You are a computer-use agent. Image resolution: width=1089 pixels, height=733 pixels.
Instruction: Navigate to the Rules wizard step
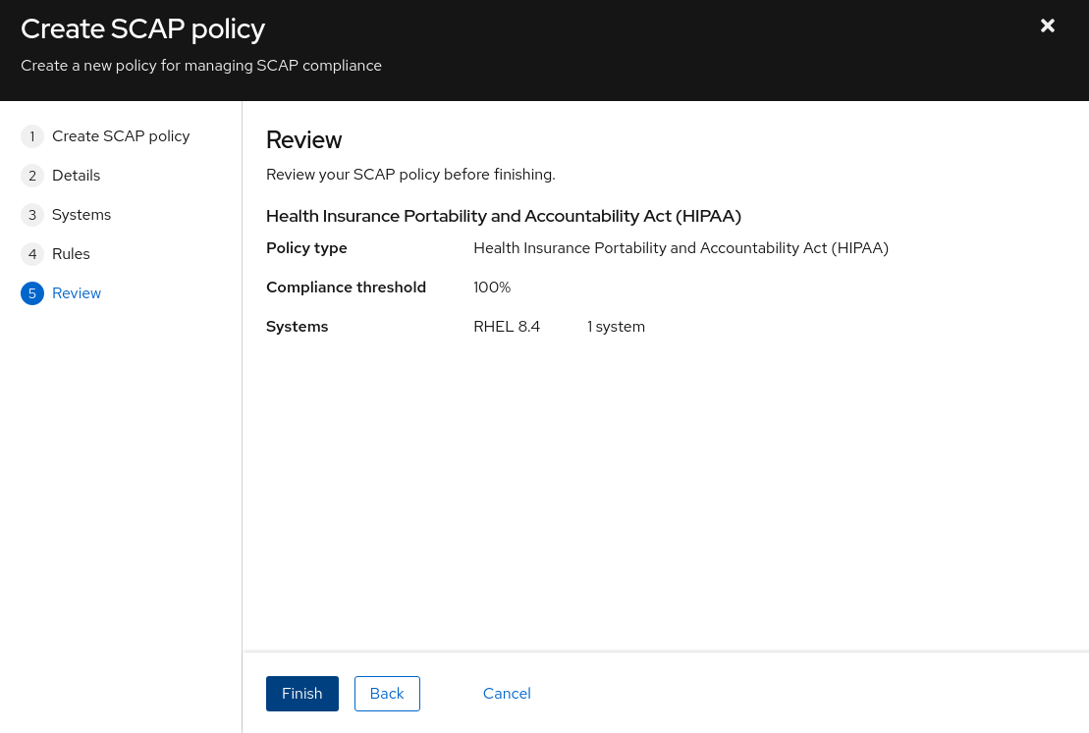(71, 254)
